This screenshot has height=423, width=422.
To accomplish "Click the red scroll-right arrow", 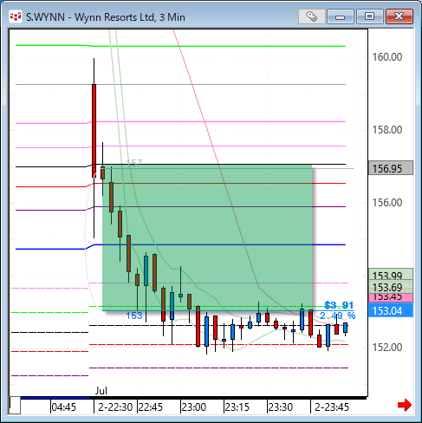I will [405, 405].
